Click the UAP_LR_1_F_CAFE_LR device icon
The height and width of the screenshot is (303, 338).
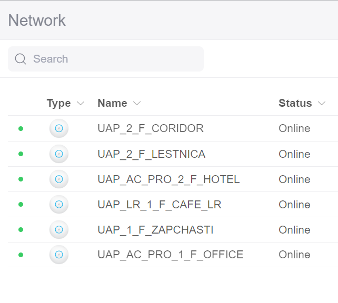coord(59,205)
